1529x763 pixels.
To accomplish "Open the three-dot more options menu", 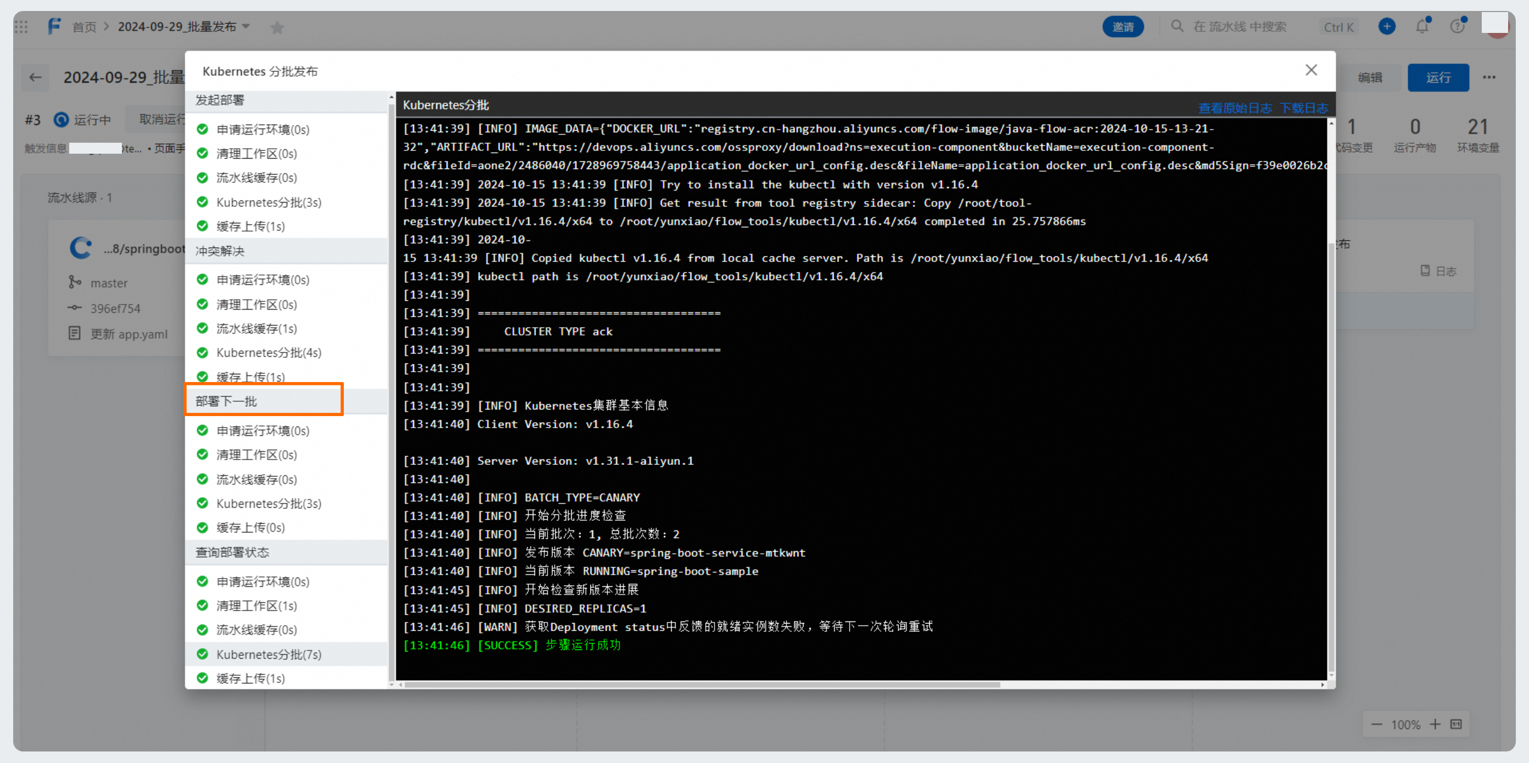I will 1489,77.
